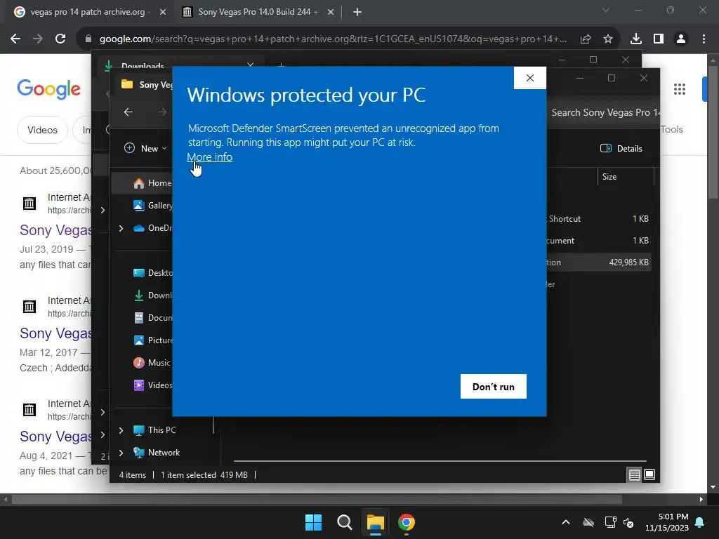Open Videos folder in Explorer sidebar
This screenshot has width=719, height=539.
point(152,385)
